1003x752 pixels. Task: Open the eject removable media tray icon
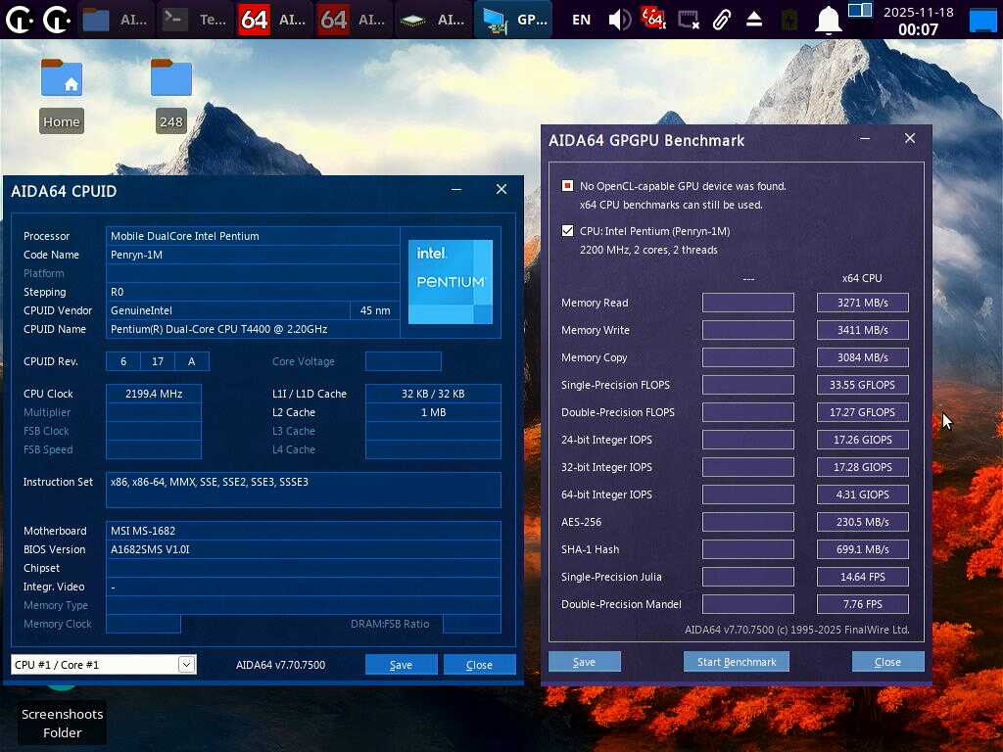pyautogui.click(x=754, y=20)
